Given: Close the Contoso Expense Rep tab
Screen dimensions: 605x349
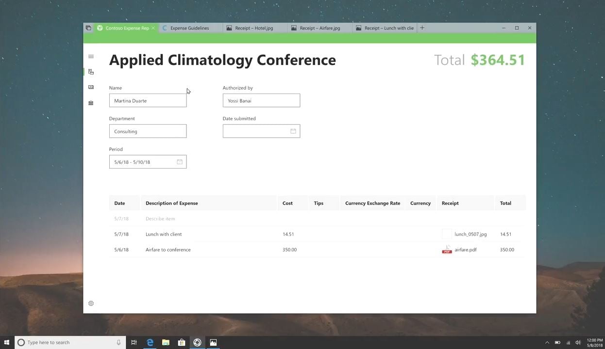Looking at the screenshot, I should tap(153, 28).
